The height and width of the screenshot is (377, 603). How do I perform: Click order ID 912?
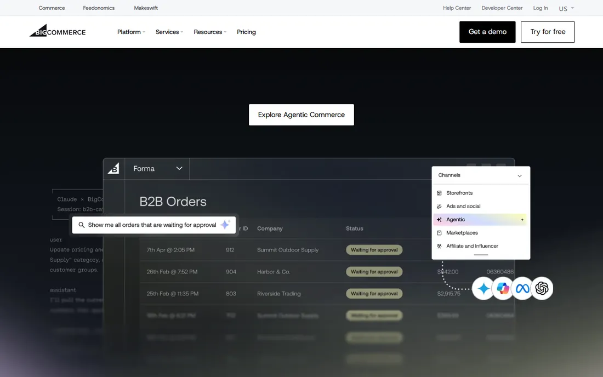(230, 250)
